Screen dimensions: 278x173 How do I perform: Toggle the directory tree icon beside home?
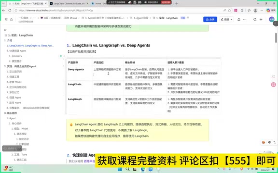coord(6,19)
